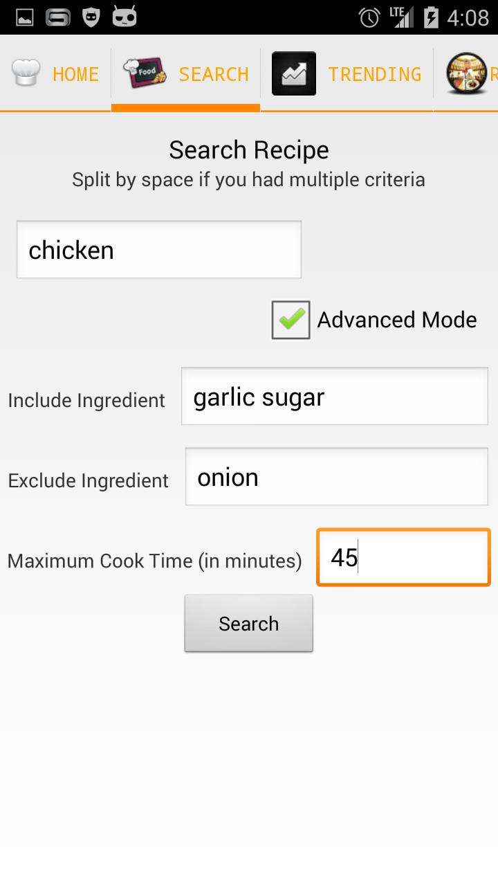Switch to the HOME tab
498x886 pixels.
(x=76, y=73)
